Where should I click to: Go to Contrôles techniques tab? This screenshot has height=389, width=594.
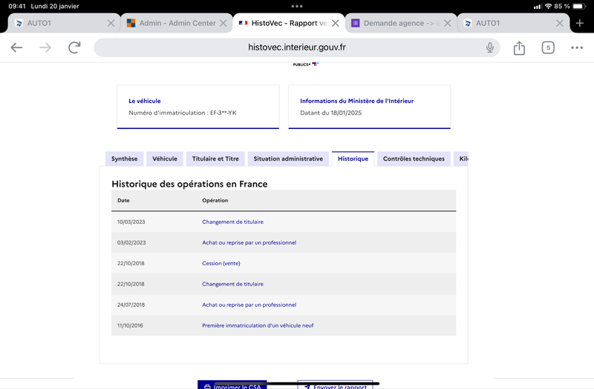[x=414, y=159]
